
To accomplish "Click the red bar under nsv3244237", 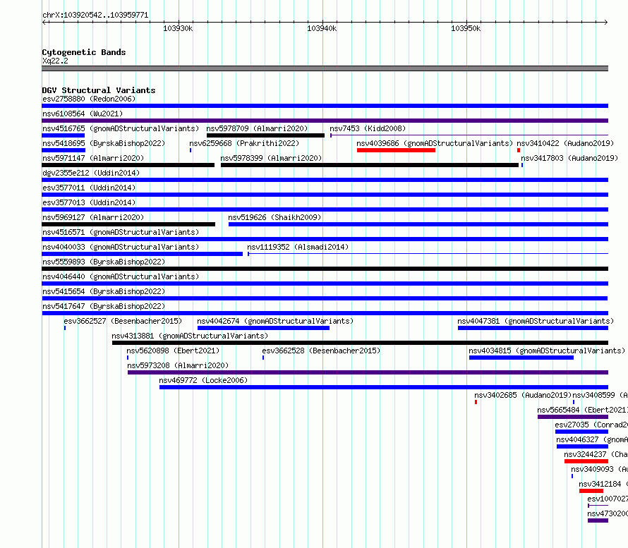I will pos(586,461).
